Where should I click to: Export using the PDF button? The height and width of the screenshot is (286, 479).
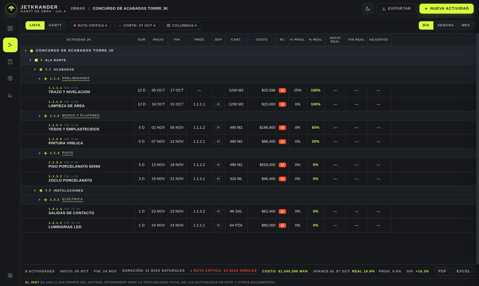coord(442,271)
